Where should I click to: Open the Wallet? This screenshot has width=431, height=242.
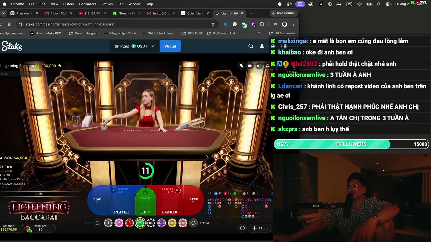tap(170, 46)
